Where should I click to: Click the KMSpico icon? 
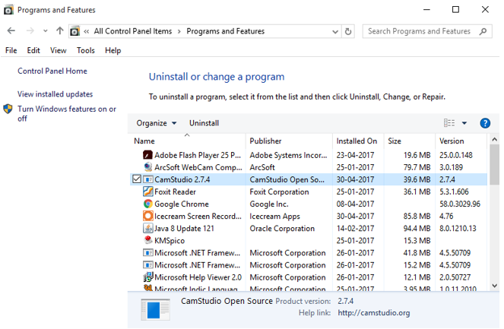click(x=147, y=240)
